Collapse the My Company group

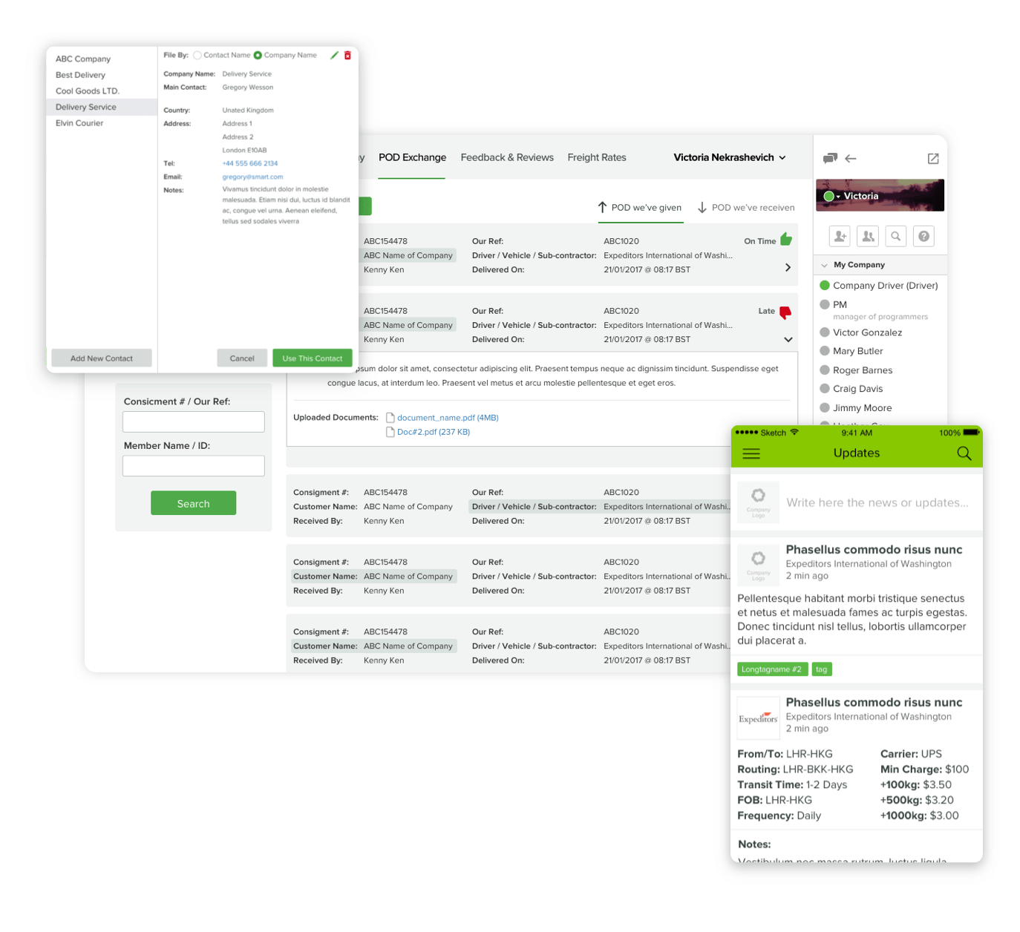824,265
